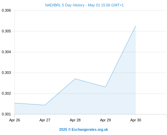The height and width of the screenshot is (135, 167).
Task: Click the 0.305 y-axis label
Action: [6, 31]
